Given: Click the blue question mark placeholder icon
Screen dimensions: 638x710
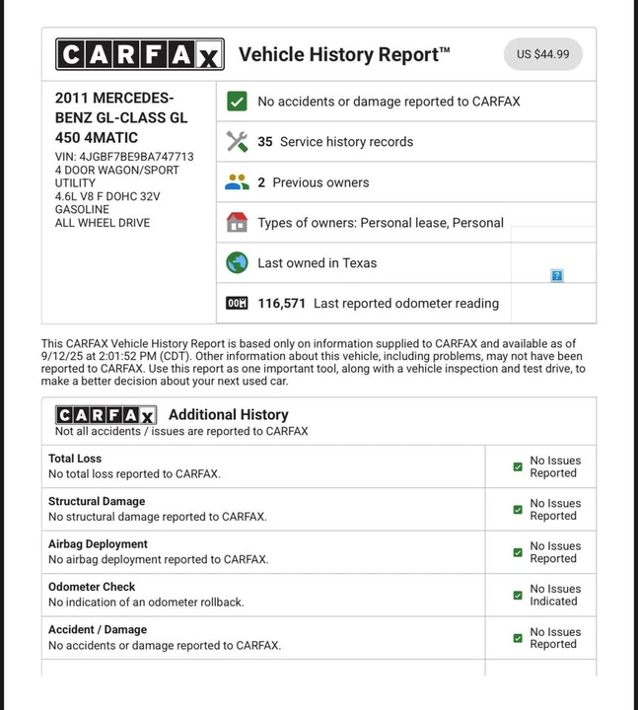Looking at the screenshot, I should click(x=557, y=275).
